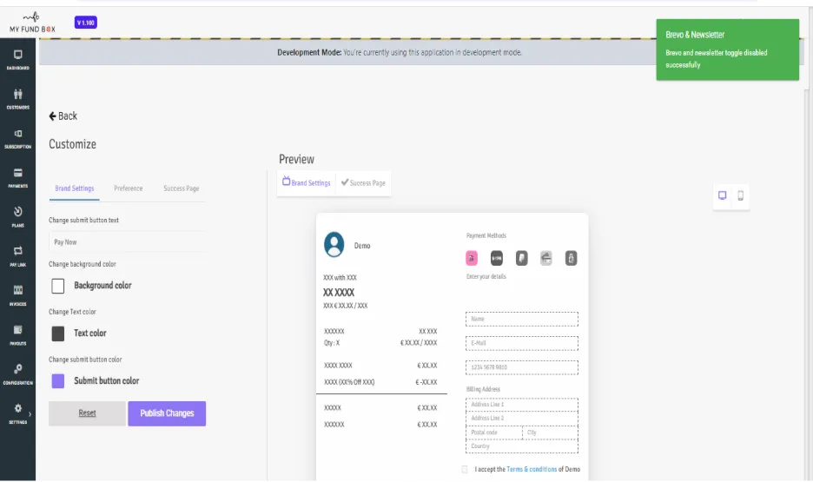
Task: Click the Country field
Action: pos(522,446)
